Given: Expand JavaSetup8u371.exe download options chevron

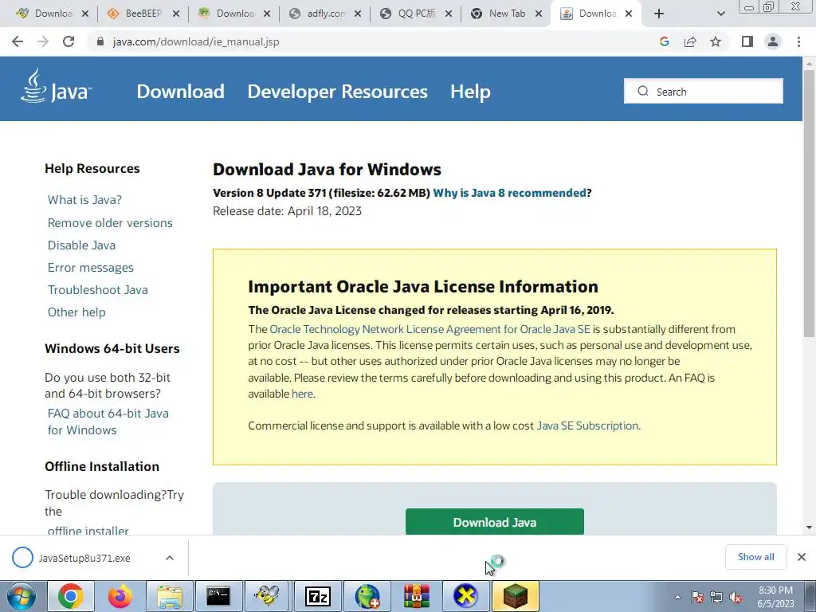Looking at the screenshot, I should [170, 558].
